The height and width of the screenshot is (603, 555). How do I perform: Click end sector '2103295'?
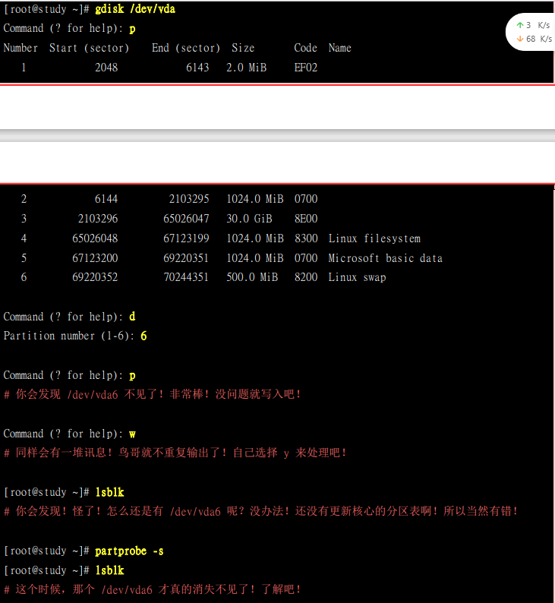[x=189, y=199]
